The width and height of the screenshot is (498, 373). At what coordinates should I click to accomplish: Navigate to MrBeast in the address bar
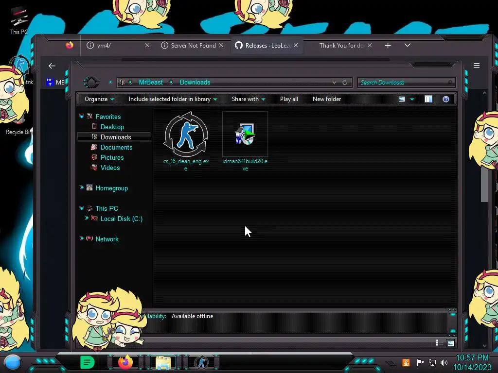point(151,83)
